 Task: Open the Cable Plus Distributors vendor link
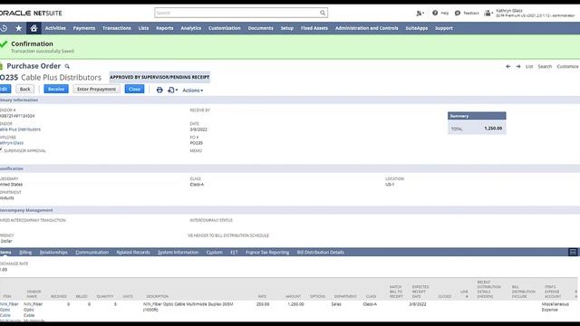tap(20, 129)
